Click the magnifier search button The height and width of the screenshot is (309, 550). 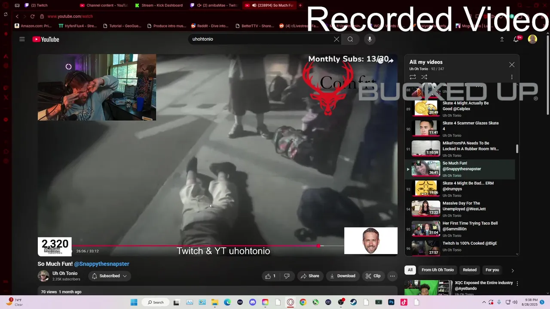click(x=350, y=39)
